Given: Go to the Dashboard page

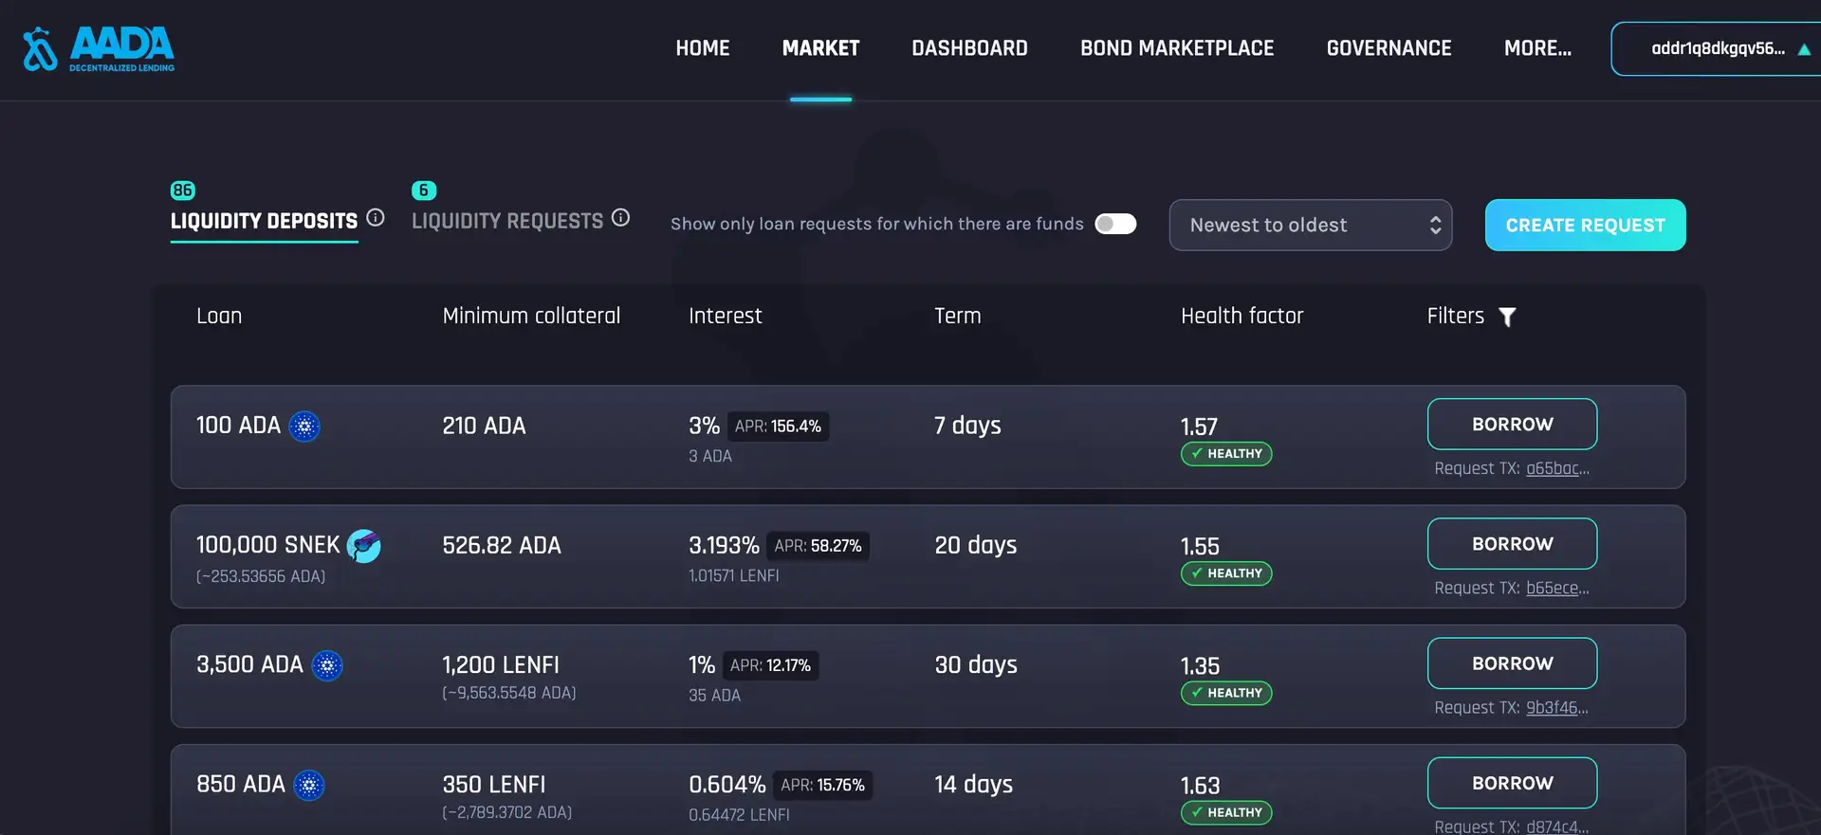Looking at the screenshot, I should click(969, 48).
